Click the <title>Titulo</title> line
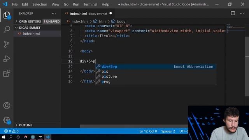This screenshot has height=140, width=249. click(x=107, y=36)
